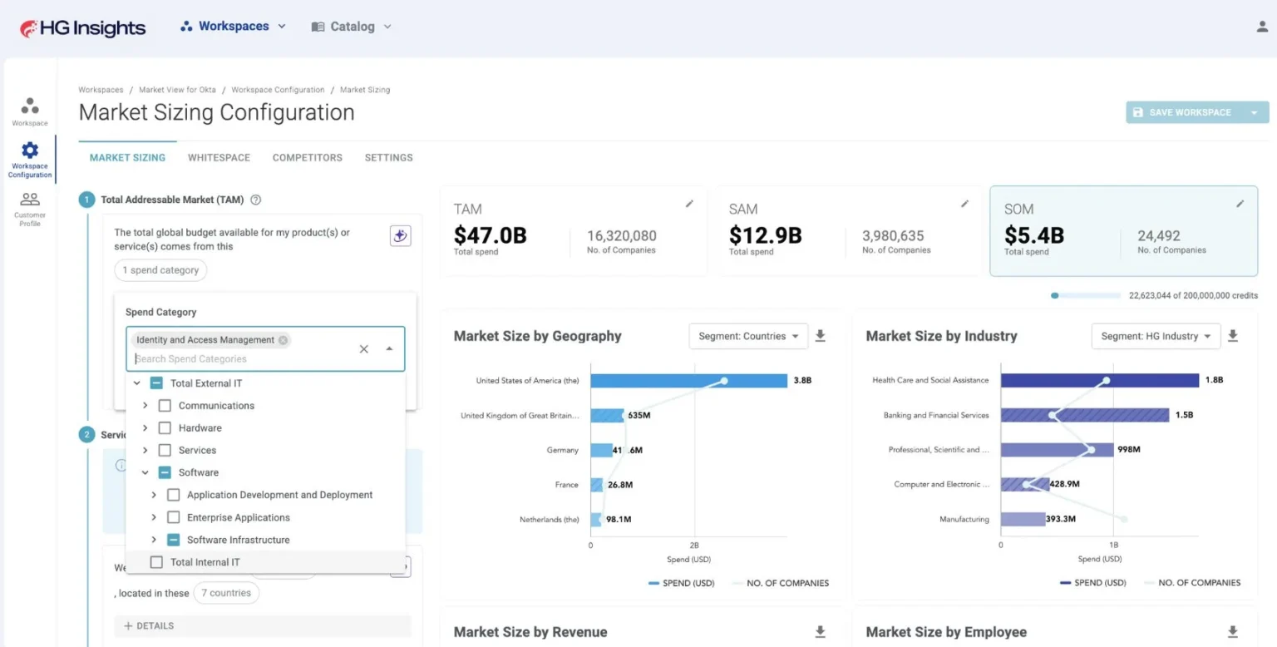Screen dimensions: 1277x647
Task: Download the Market Size by Employee chart
Action: [x=1233, y=632]
